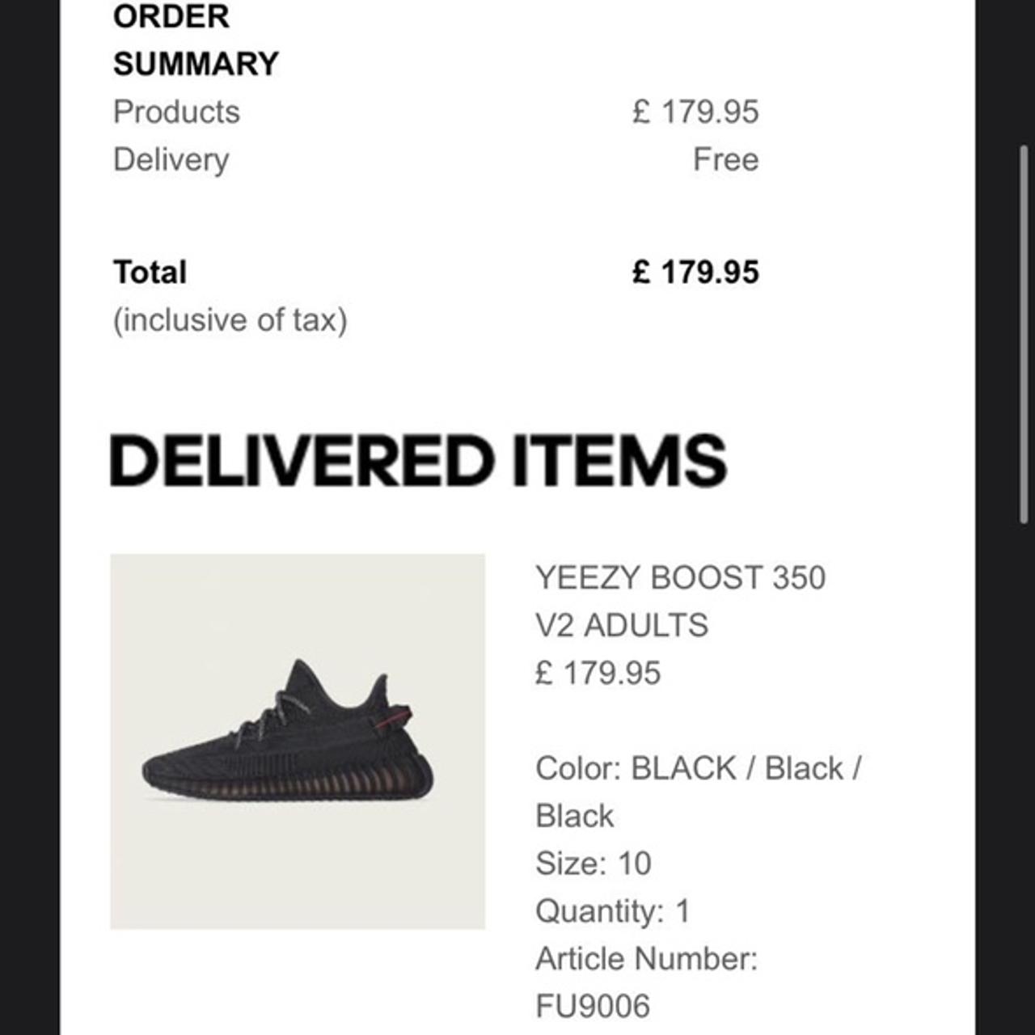Click the (inclusive of tax) note
This screenshot has width=1035, height=1035.
(x=230, y=320)
